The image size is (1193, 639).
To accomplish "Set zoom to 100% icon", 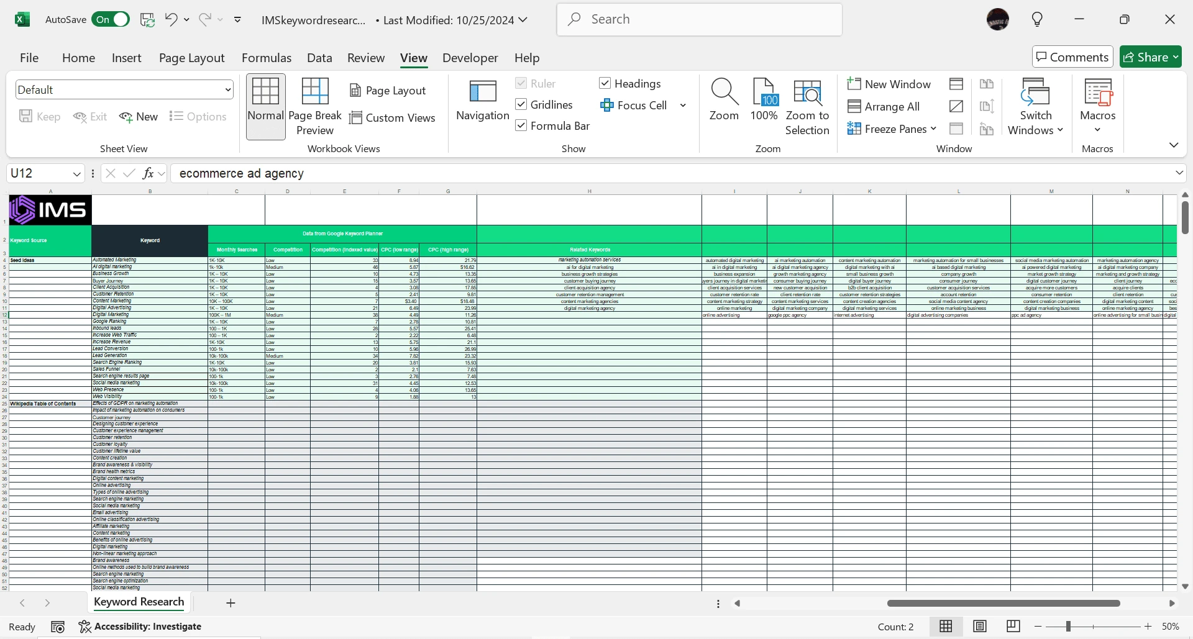I will pyautogui.click(x=764, y=92).
